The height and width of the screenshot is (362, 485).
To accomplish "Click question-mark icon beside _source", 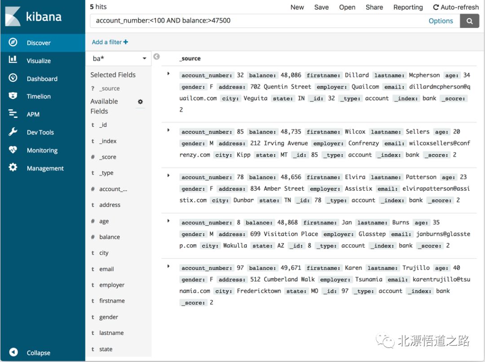I will 93,88.
